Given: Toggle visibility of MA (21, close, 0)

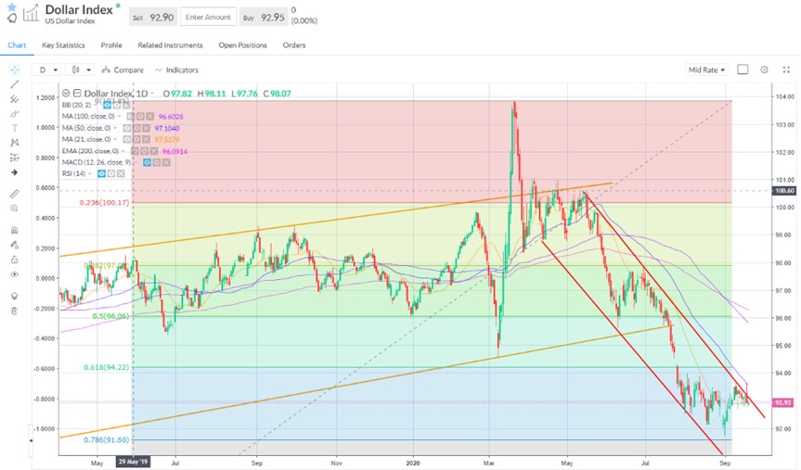Looking at the screenshot, I should [127, 139].
